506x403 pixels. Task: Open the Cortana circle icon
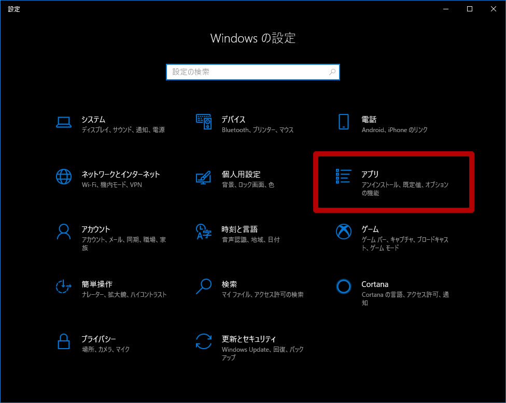[x=343, y=286]
